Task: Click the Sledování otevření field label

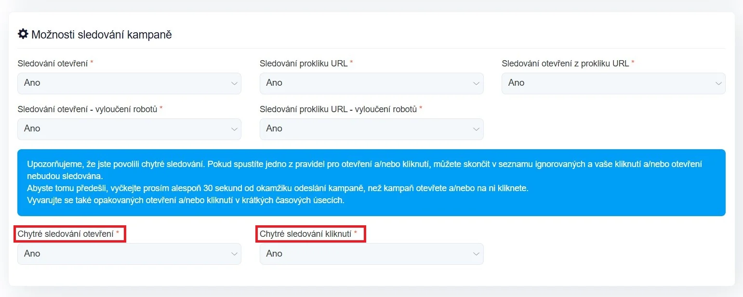Action: point(53,64)
